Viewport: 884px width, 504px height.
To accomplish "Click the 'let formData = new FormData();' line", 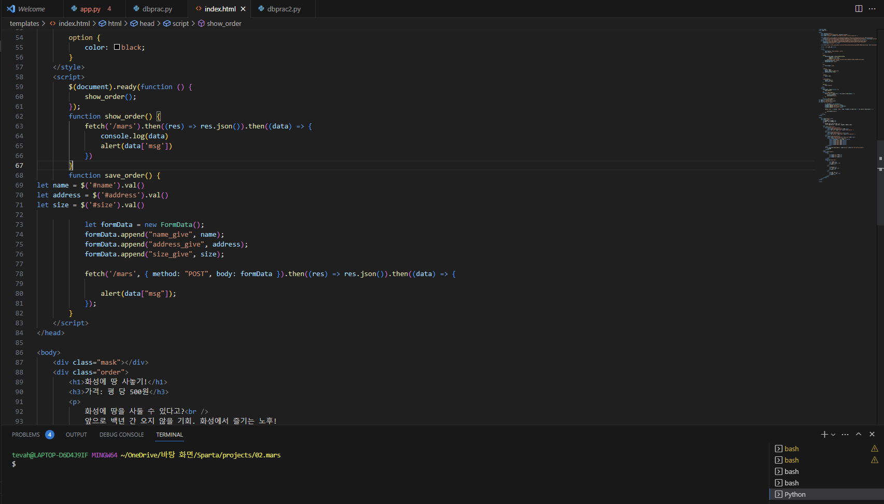I will [145, 224].
